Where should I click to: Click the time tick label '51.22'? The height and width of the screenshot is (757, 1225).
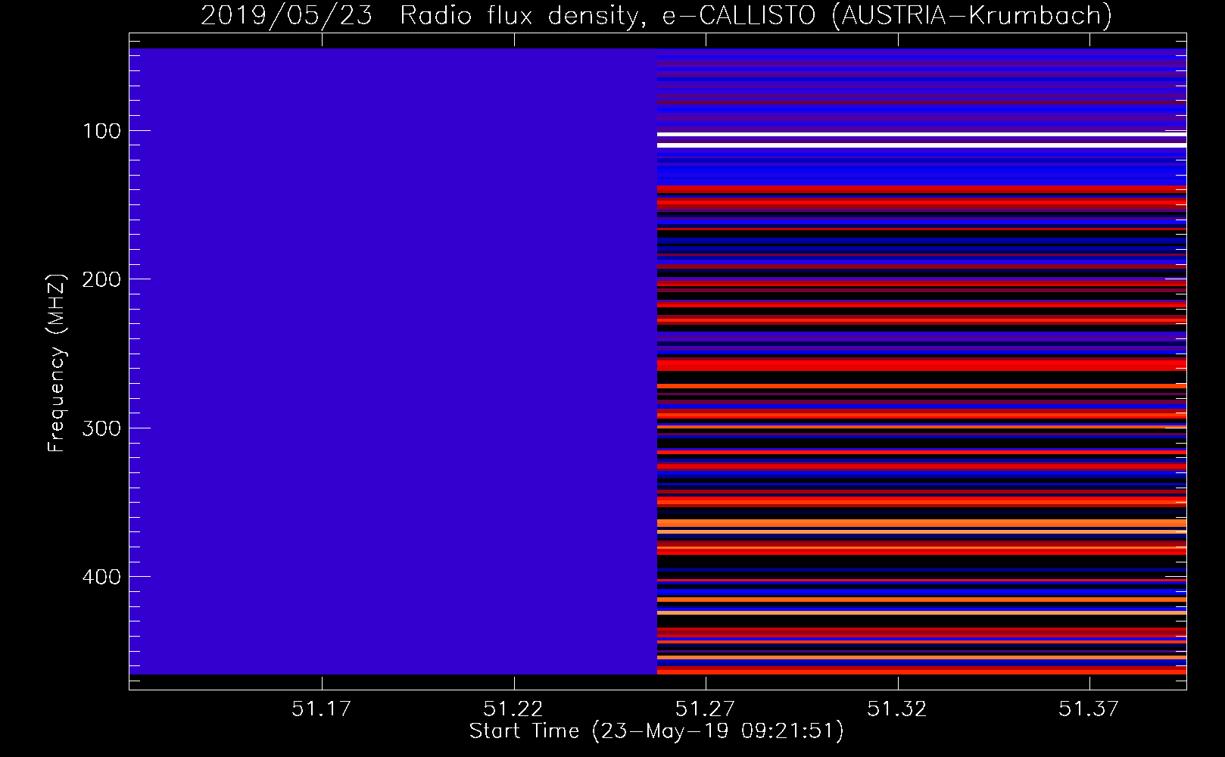(513, 709)
